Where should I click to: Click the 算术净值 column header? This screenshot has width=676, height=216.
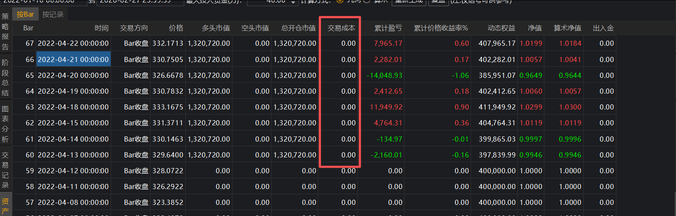coord(567,28)
